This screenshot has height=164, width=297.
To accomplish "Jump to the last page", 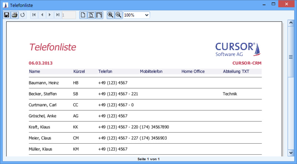I will tap(58, 15).
